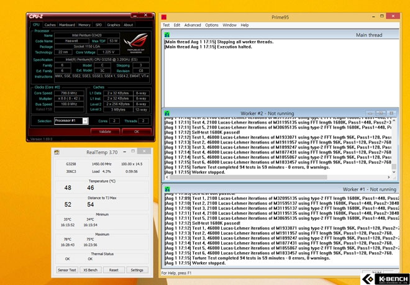Minimize the Prime95 window

click(373, 17)
